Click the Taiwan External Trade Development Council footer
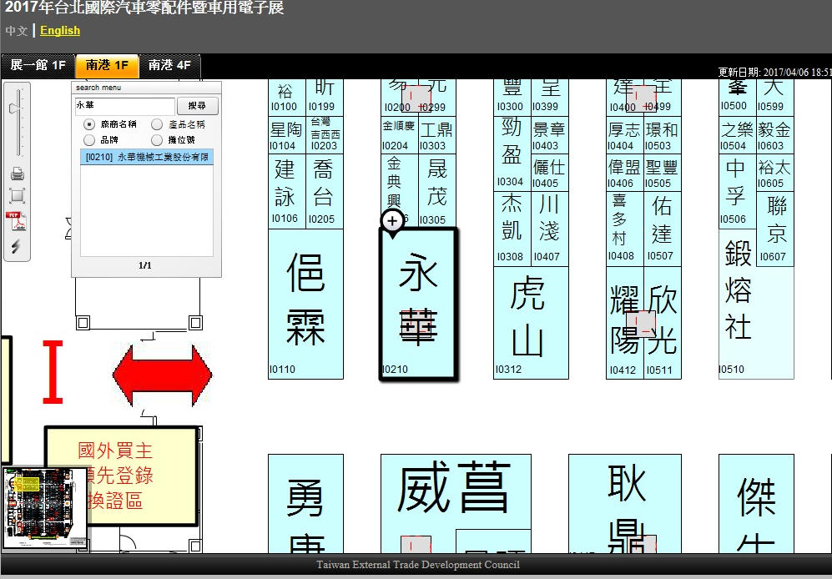The width and height of the screenshot is (832, 579). 418,565
